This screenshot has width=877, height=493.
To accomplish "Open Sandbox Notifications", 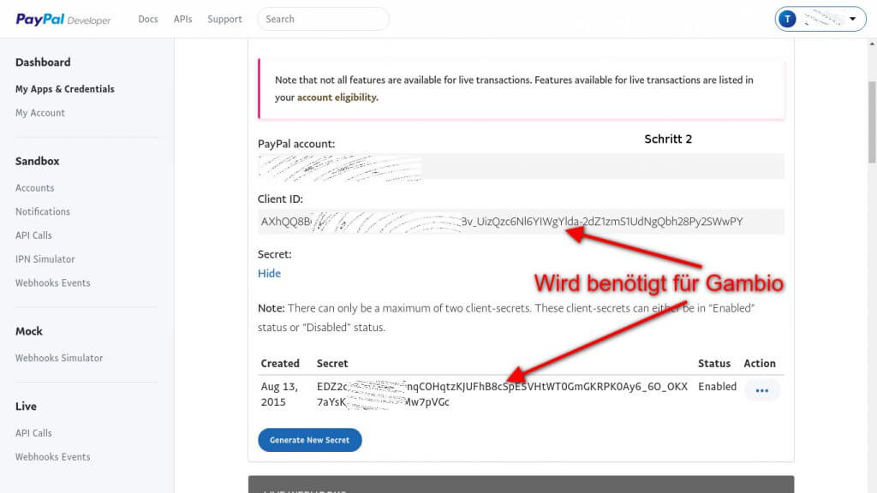I will pos(43,211).
